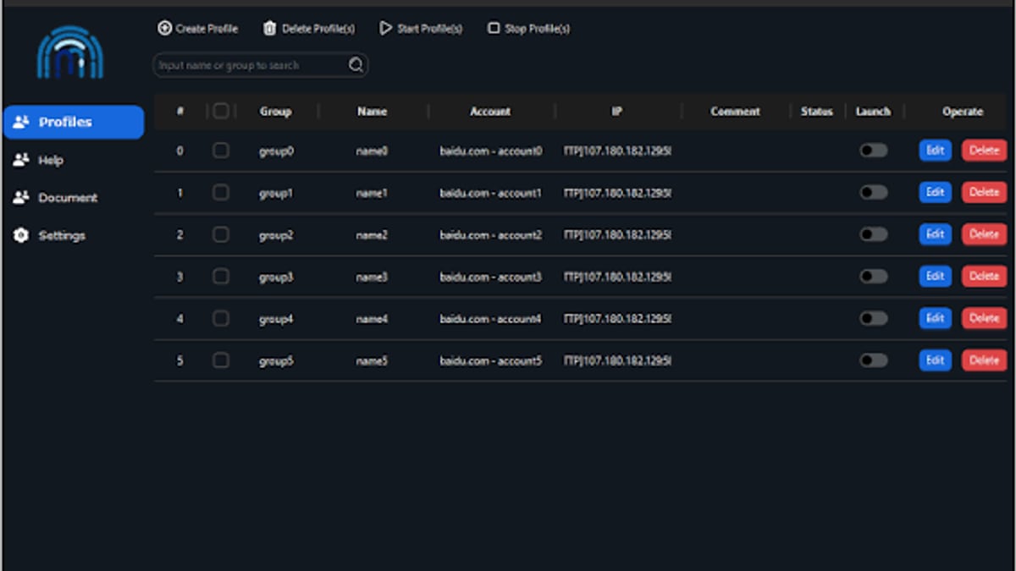Click Start Profile(s) label
The image size is (1016, 571).
430,29
